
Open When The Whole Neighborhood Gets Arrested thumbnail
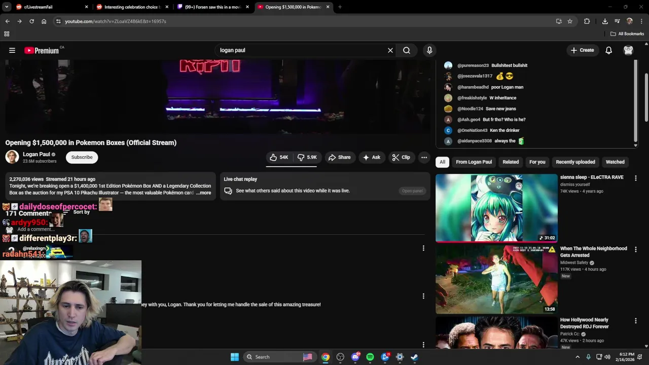496,279
